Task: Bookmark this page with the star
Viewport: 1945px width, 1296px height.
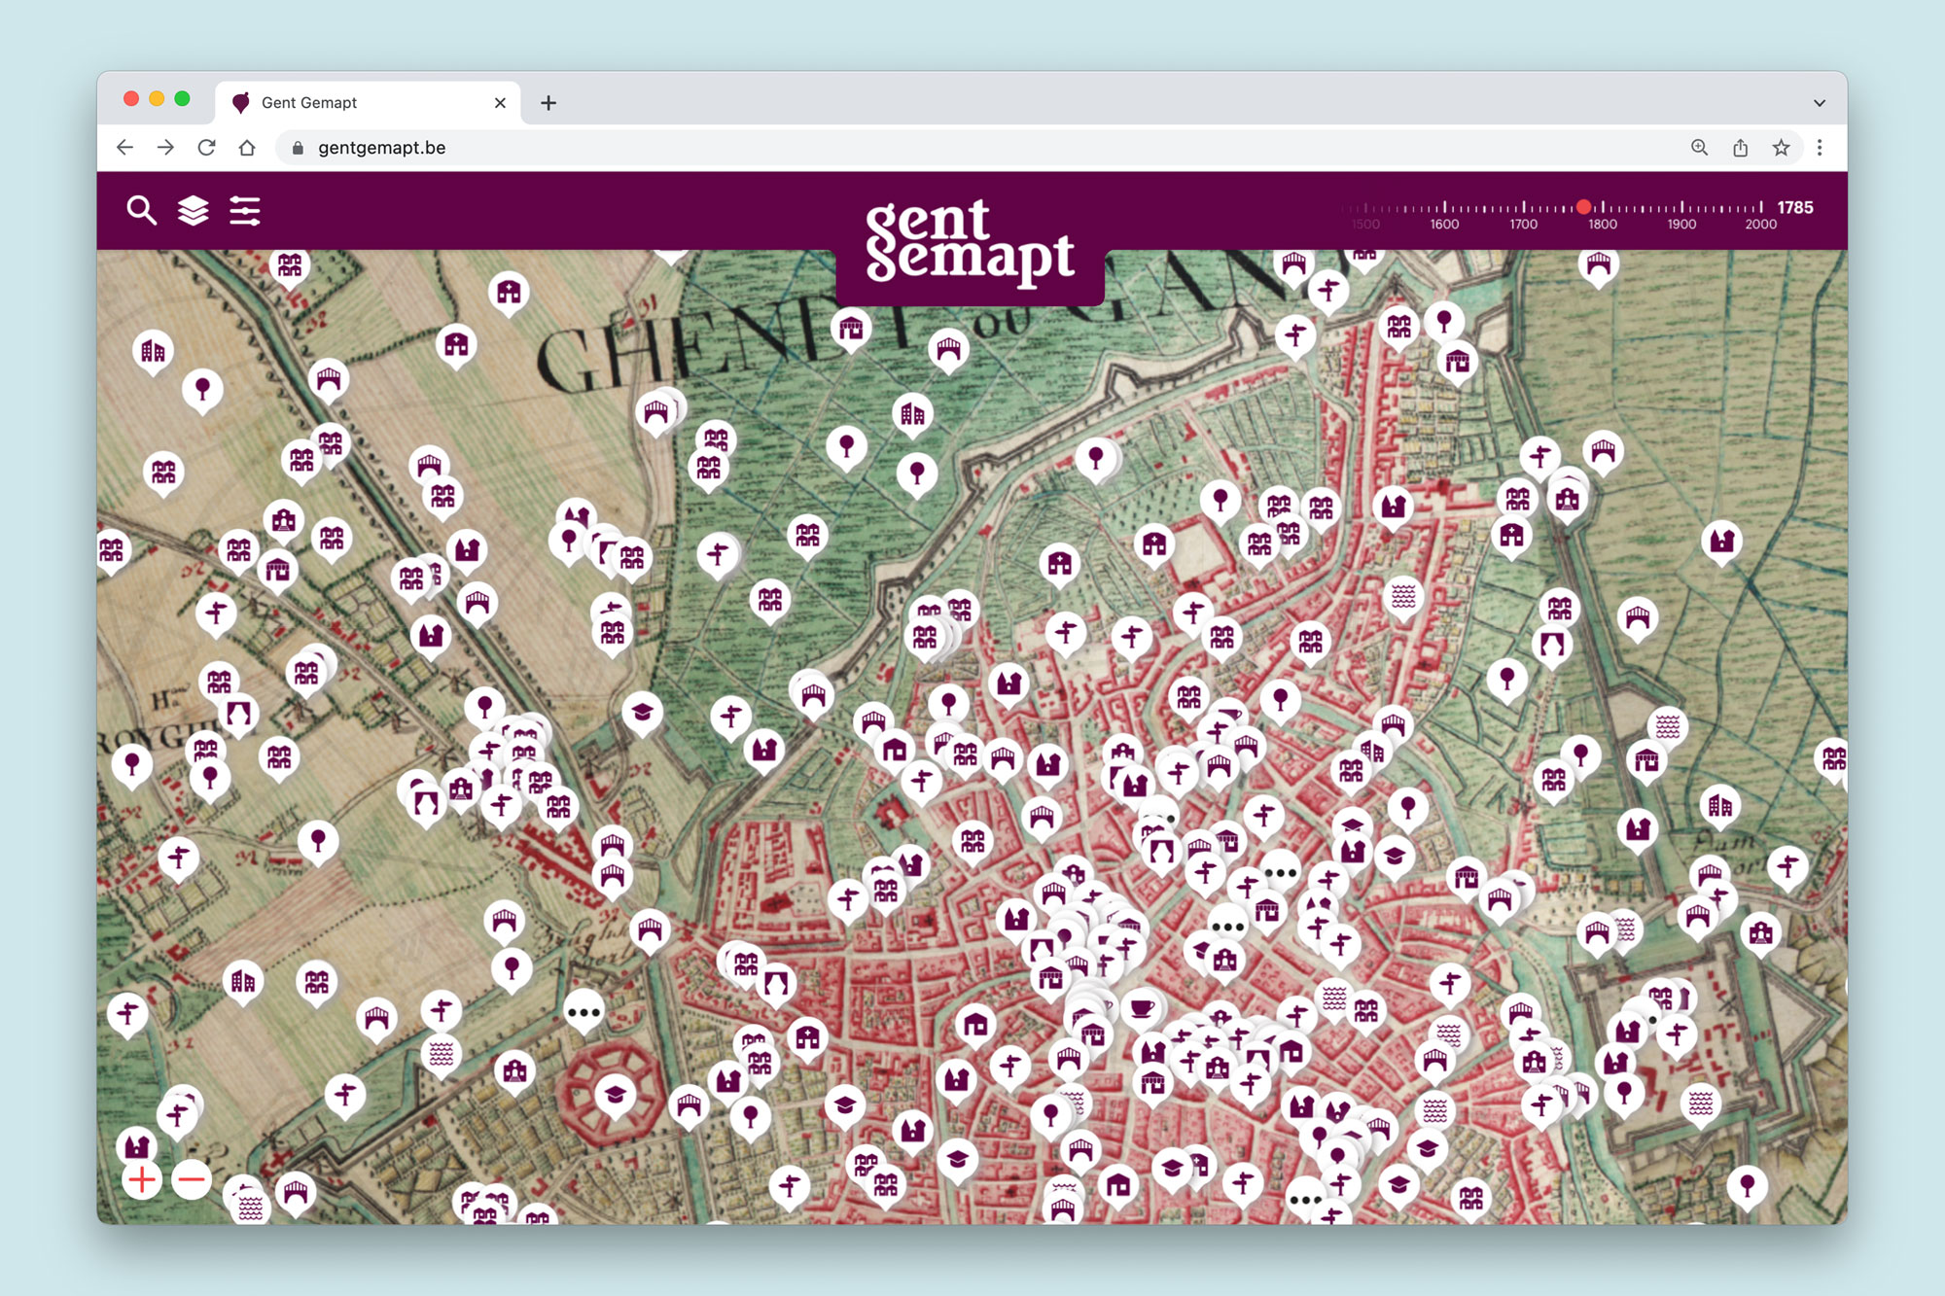Action: pyautogui.click(x=1781, y=148)
